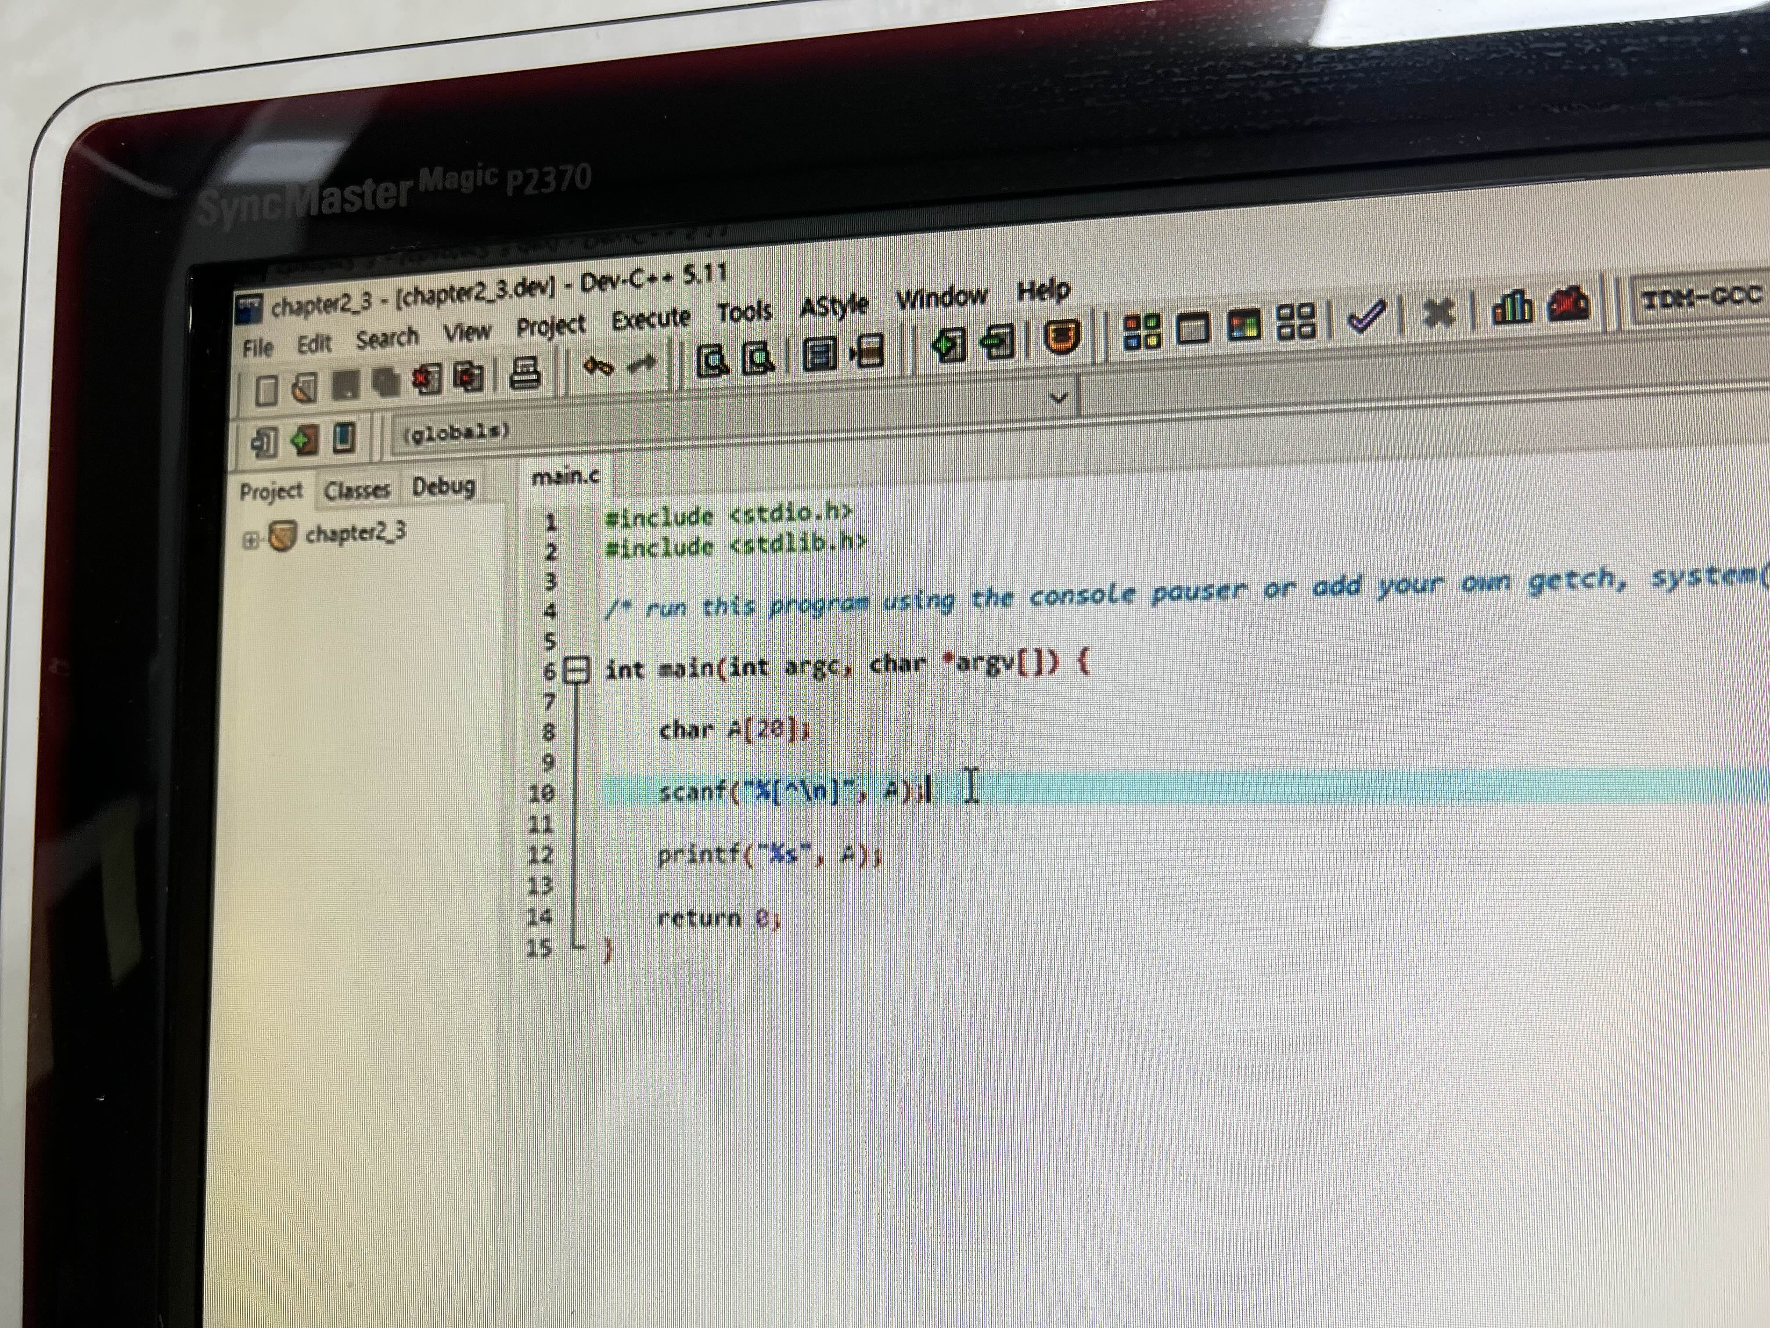This screenshot has width=1770, height=1328.
Task: Click the Close All toolbar icon
Action: [470, 376]
